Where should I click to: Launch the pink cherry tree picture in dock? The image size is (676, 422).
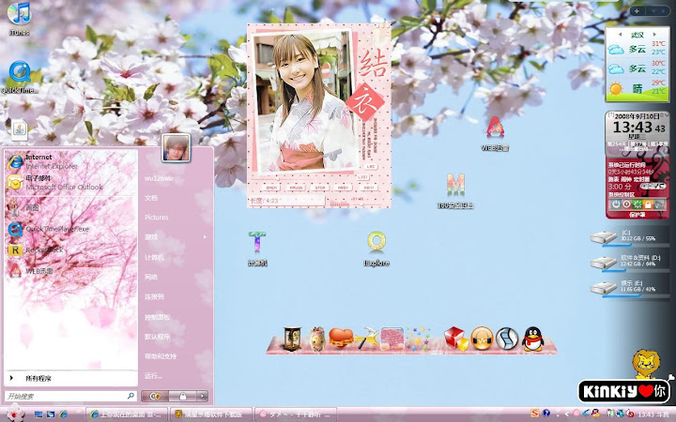tap(392, 339)
